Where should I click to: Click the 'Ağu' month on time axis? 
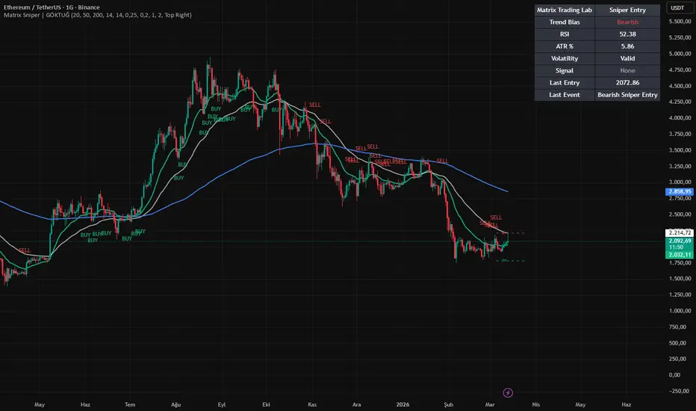coord(175,404)
